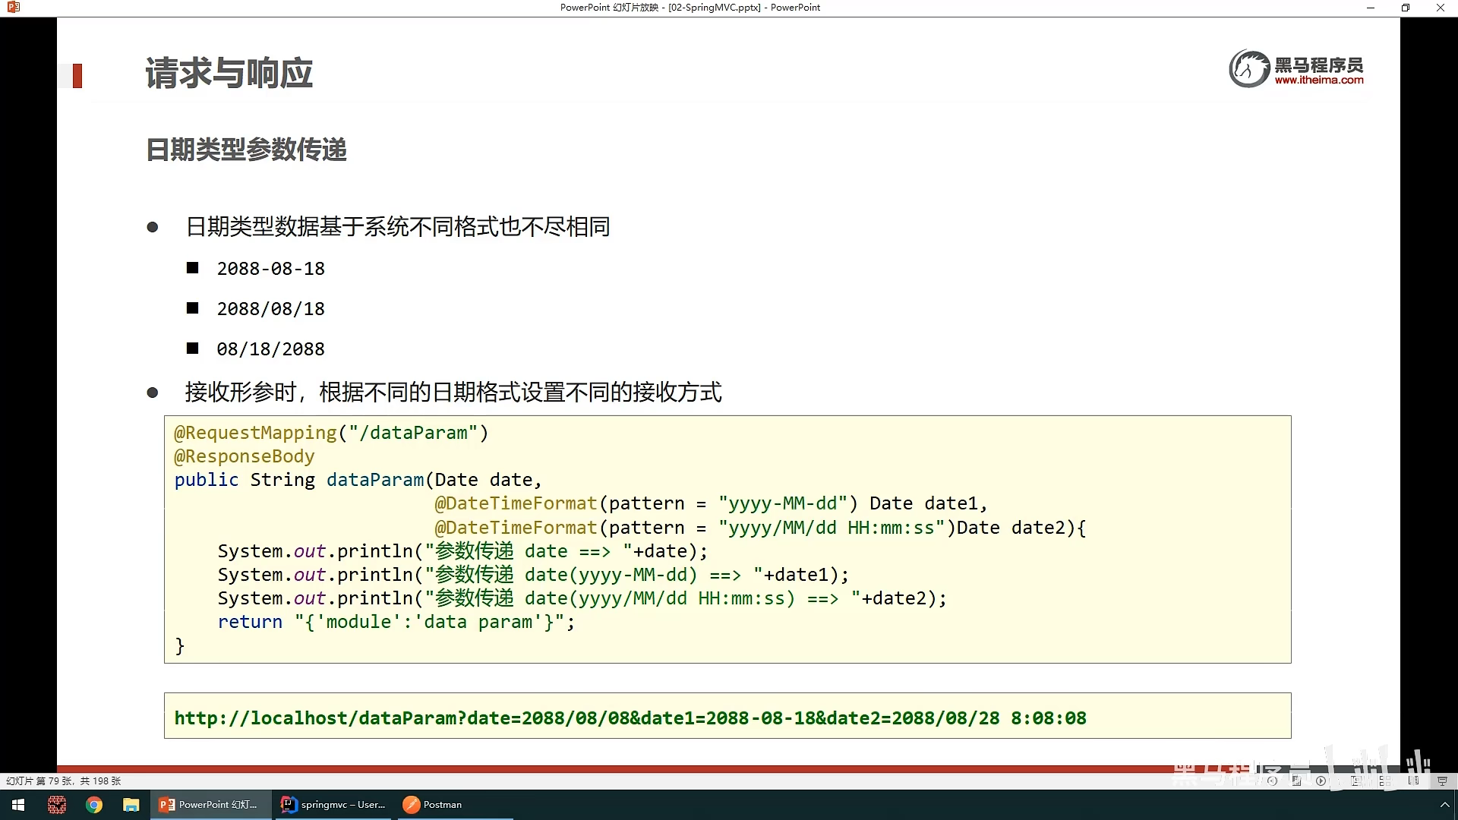
Task: Click the Slide Show view icon
Action: [x=1442, y=781]
